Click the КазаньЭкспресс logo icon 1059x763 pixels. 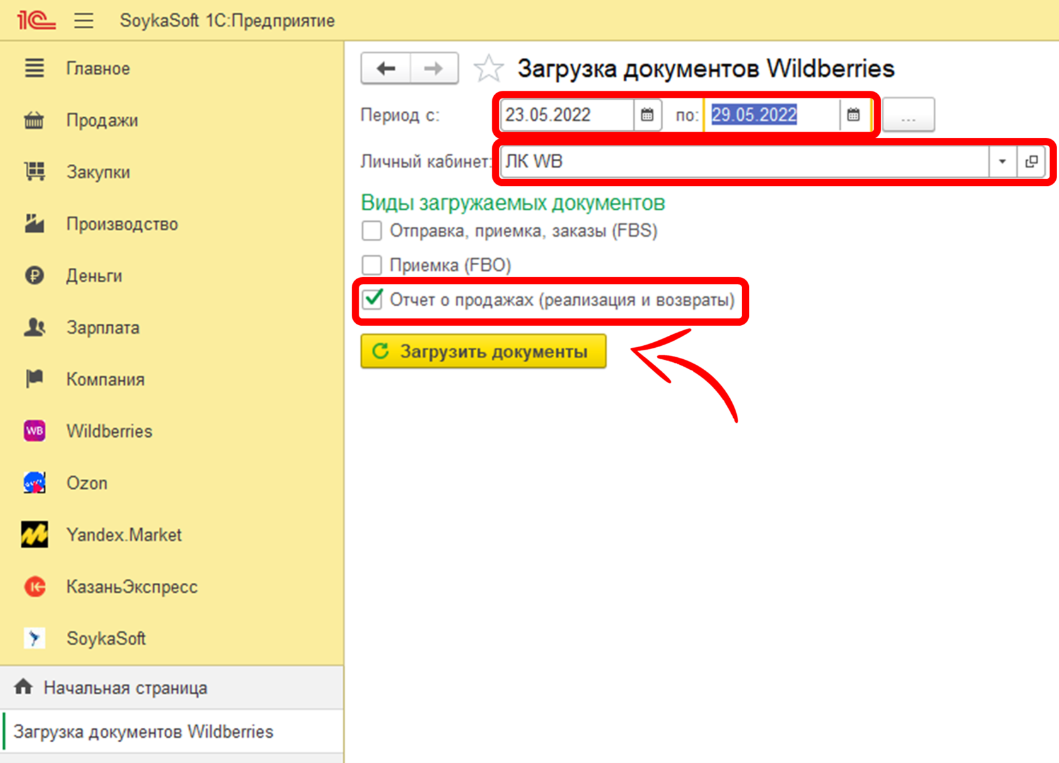(35, 587)
